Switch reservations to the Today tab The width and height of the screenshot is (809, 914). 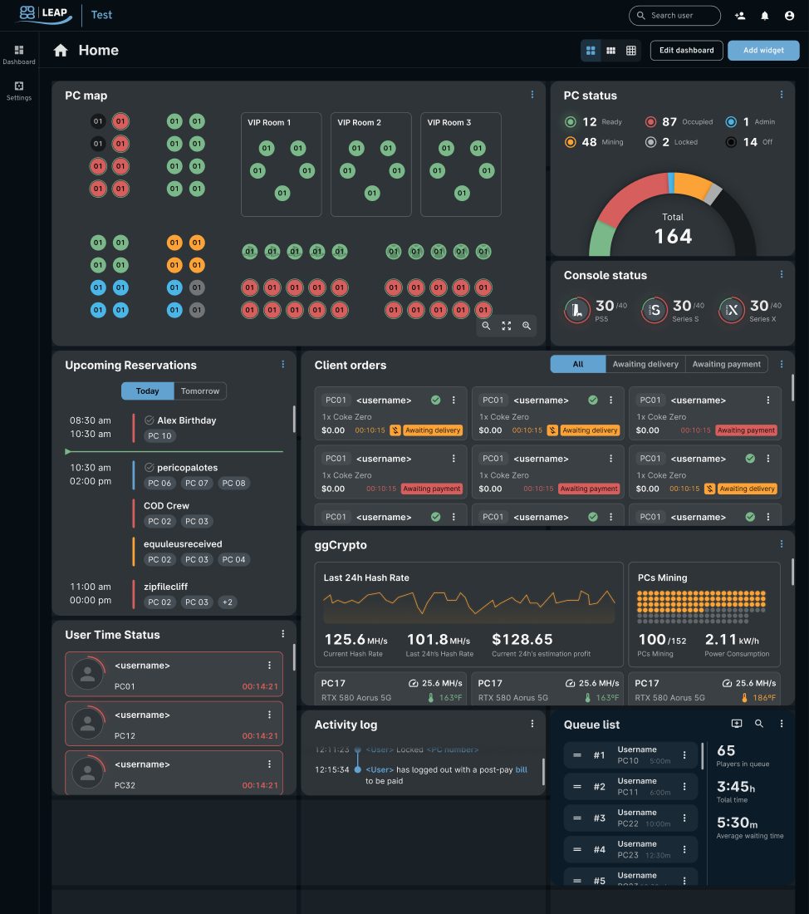pyautogui.click(x=148, y=391)
